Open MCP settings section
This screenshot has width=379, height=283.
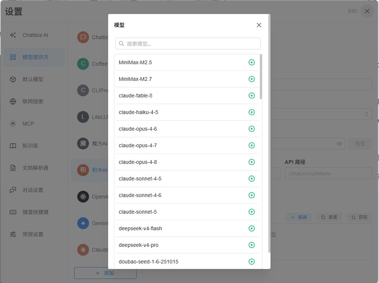coord(34,124)
